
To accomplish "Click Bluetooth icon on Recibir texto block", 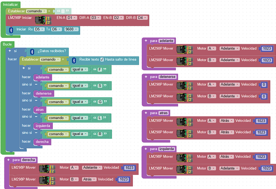I will [x=74, y=60].
